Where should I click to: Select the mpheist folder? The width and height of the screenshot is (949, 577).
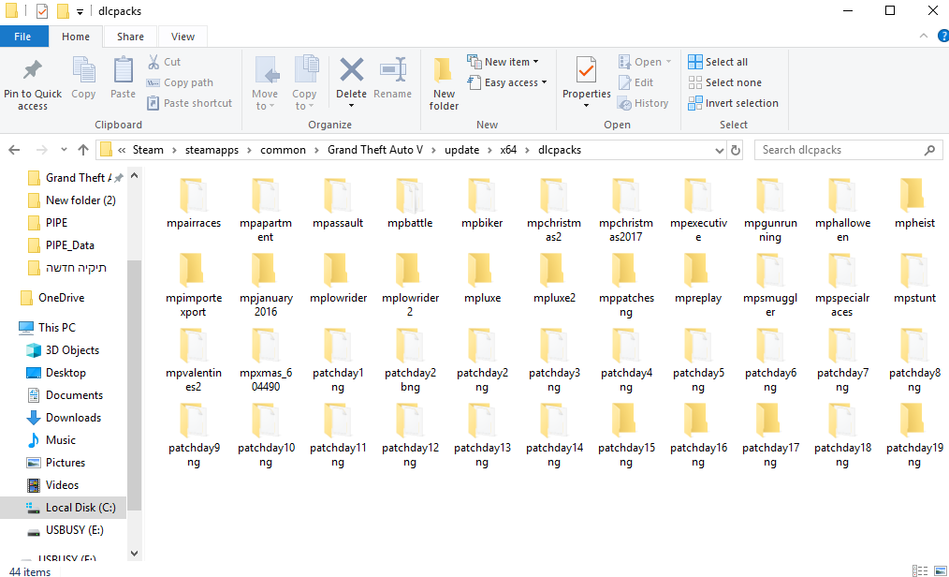click(913, 204)
